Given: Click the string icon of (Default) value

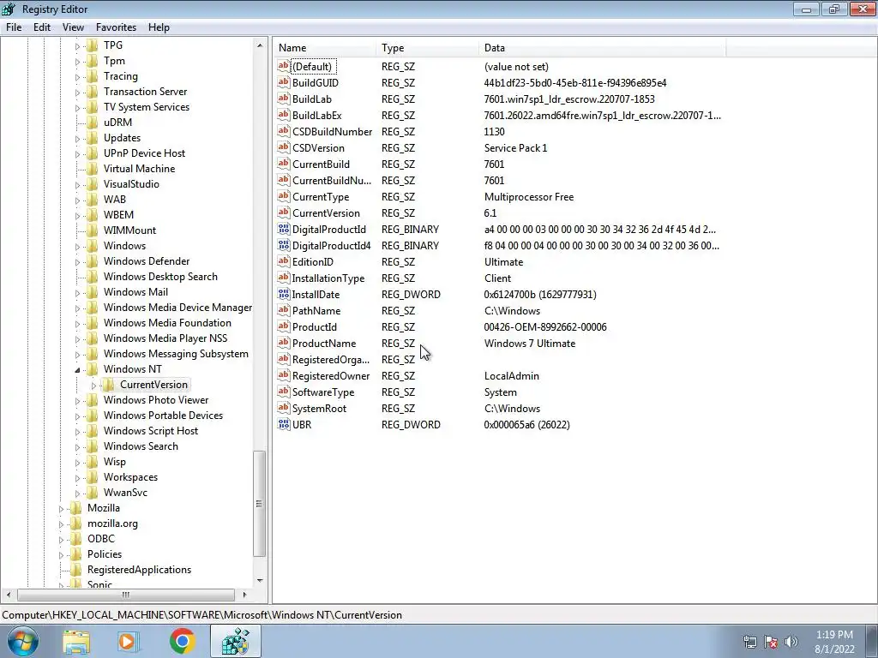Looking at the screenshot, I should [x=283, y=66].
